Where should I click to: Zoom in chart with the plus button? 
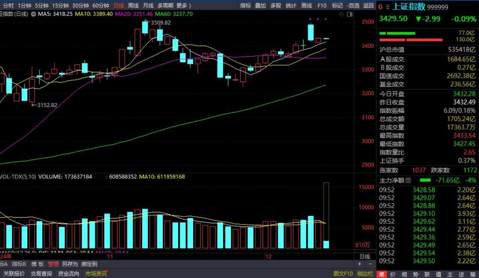coord(360,264)
